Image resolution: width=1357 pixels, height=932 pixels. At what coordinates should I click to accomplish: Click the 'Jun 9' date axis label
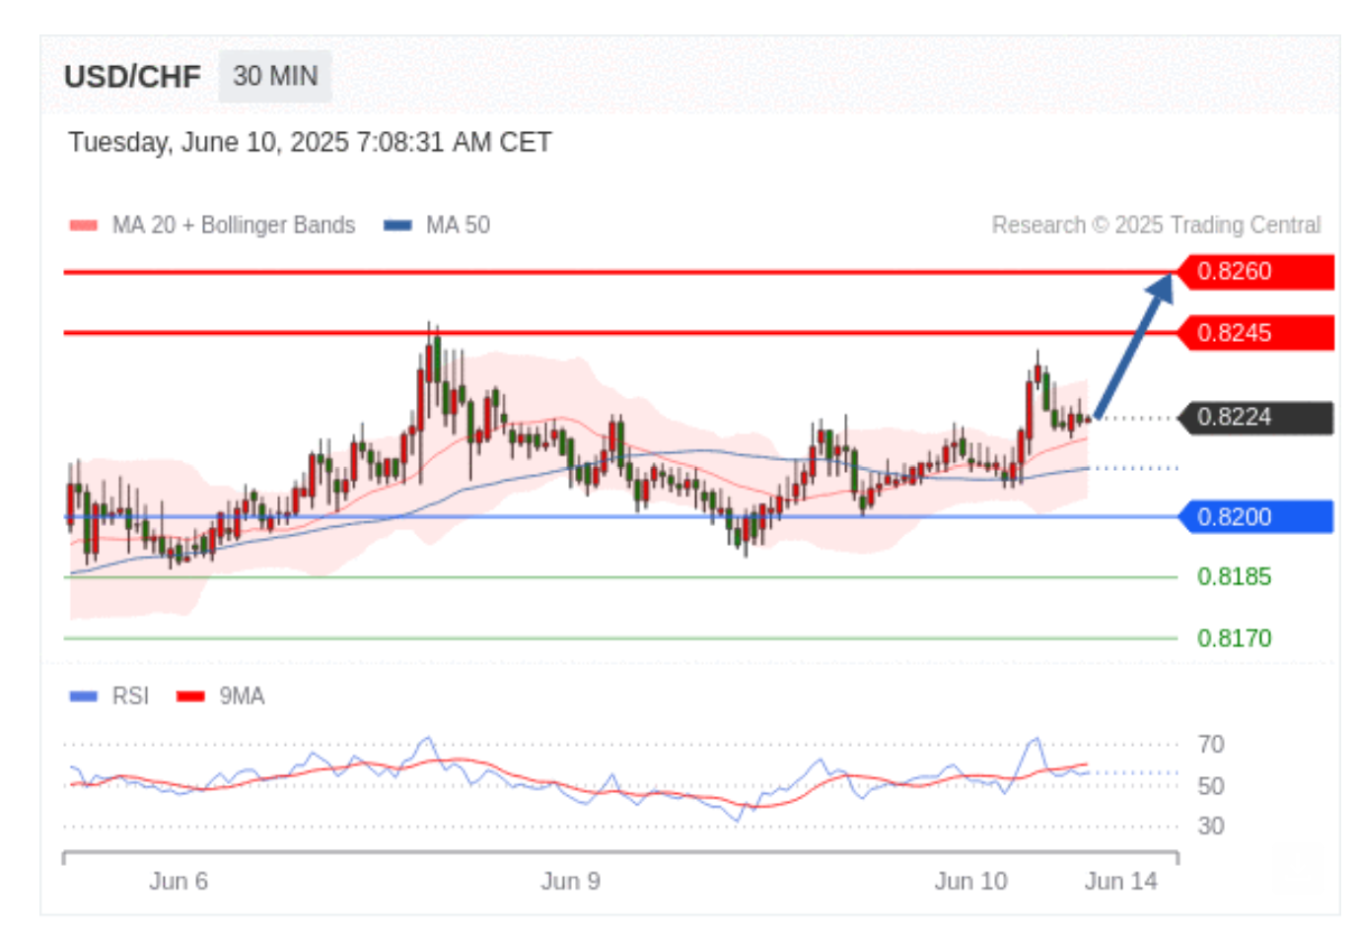[x=570, y=882]
